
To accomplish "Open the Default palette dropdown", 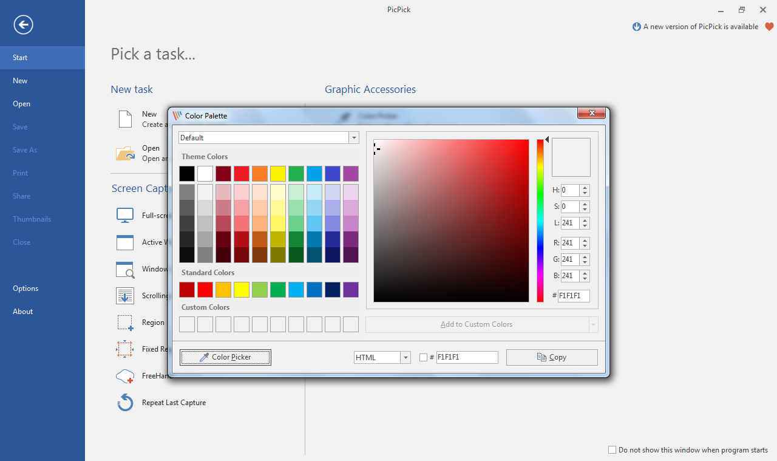I will (354, 138).
